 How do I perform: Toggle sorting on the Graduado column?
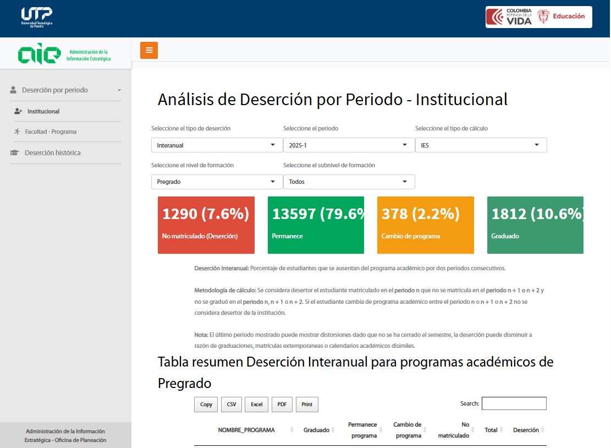click(322, 429)
